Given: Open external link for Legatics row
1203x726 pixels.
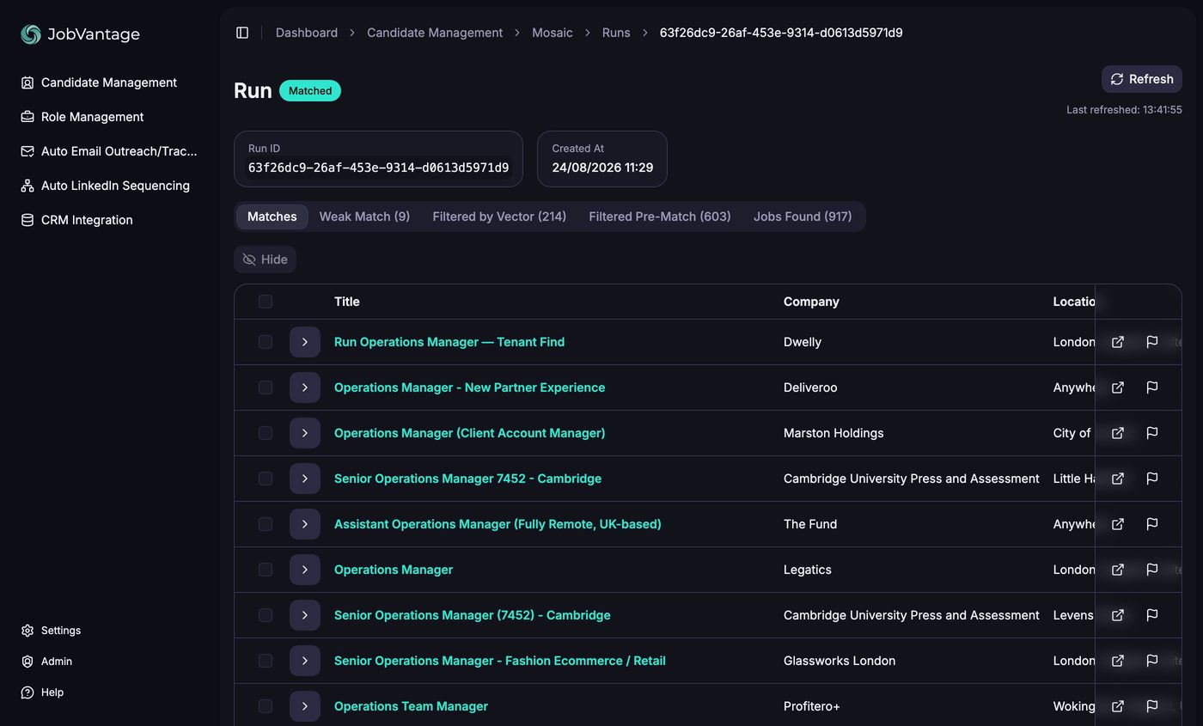Looking at the screenshot, I should coord(1117,570).
